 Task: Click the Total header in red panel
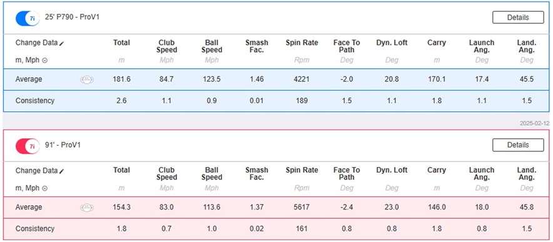click(x=122, y=170)
